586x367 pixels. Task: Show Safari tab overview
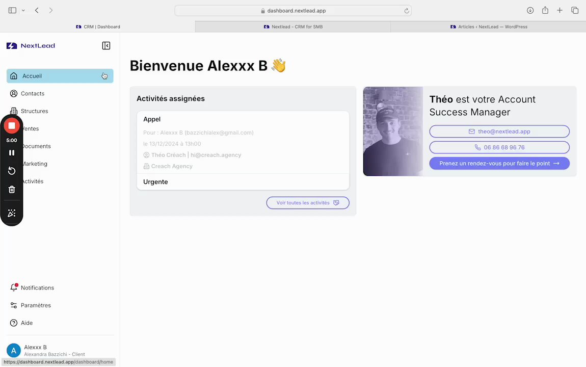[575, 11]
